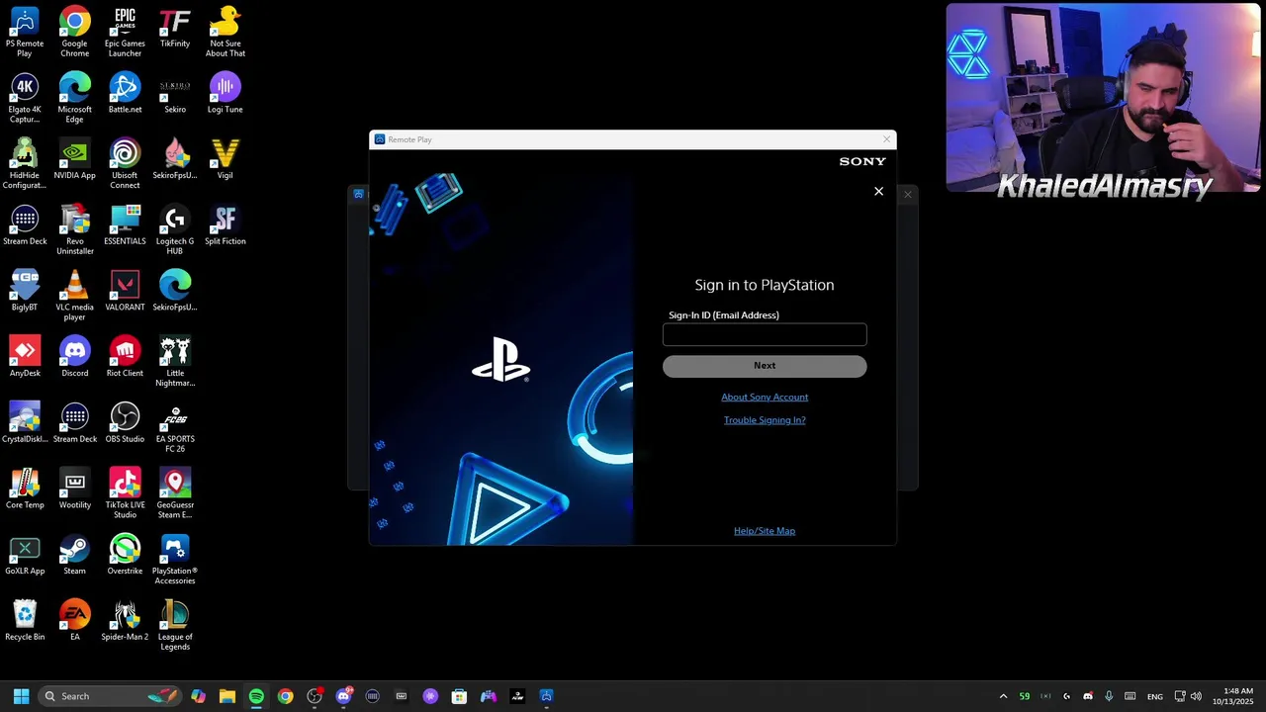The image size is (1266, 712).
Task: Open Discord from the taskbar
Action: click(x=343, y=696)
